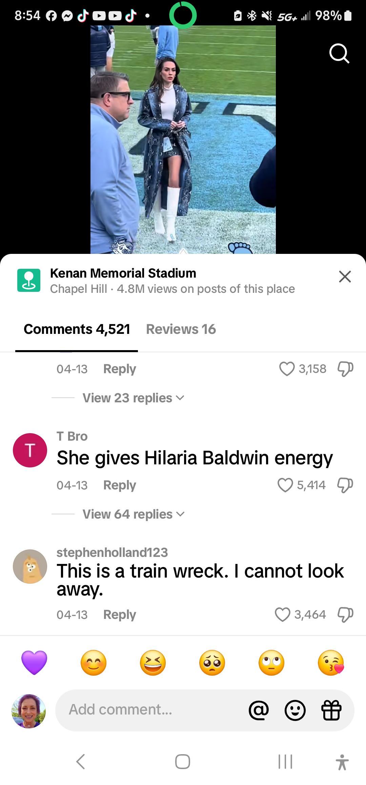The width and height of the screenshot is (366, 785).
Task: Expand View 64 replies
Action: [134, 514]
